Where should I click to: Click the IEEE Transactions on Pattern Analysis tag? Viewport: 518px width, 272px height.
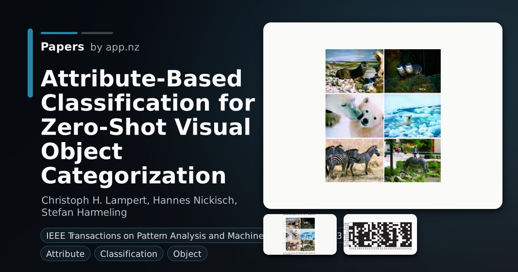[x=152, y=236]
